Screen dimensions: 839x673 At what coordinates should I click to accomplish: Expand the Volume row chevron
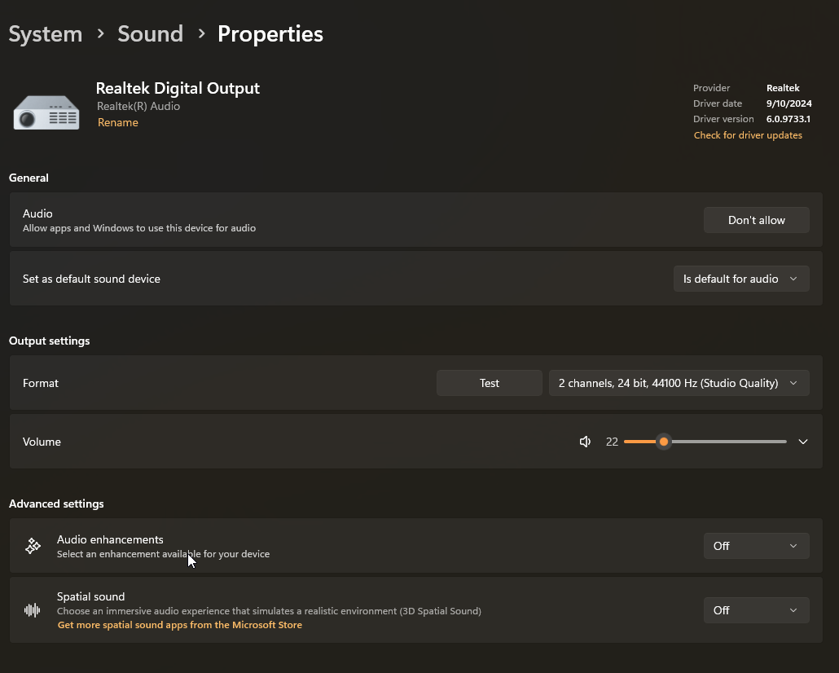[x=802, y=442]
